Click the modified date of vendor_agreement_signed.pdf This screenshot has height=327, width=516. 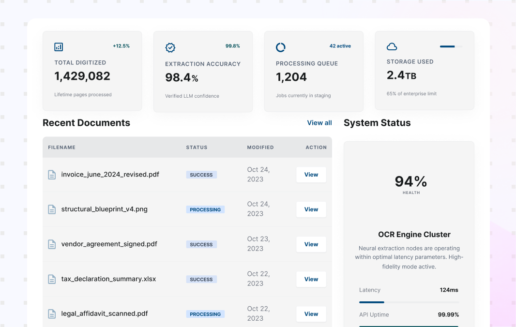258,244
